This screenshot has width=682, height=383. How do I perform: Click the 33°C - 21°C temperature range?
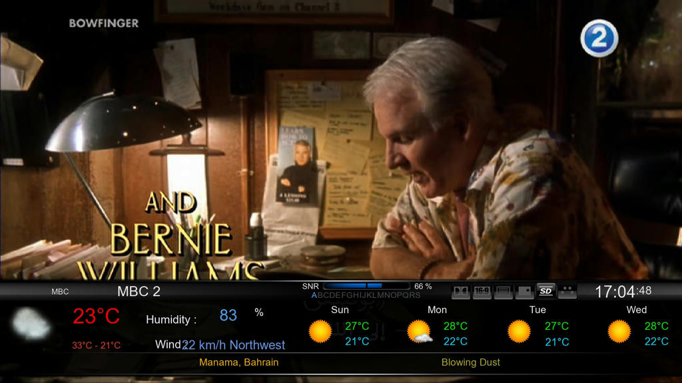(96, 346)
